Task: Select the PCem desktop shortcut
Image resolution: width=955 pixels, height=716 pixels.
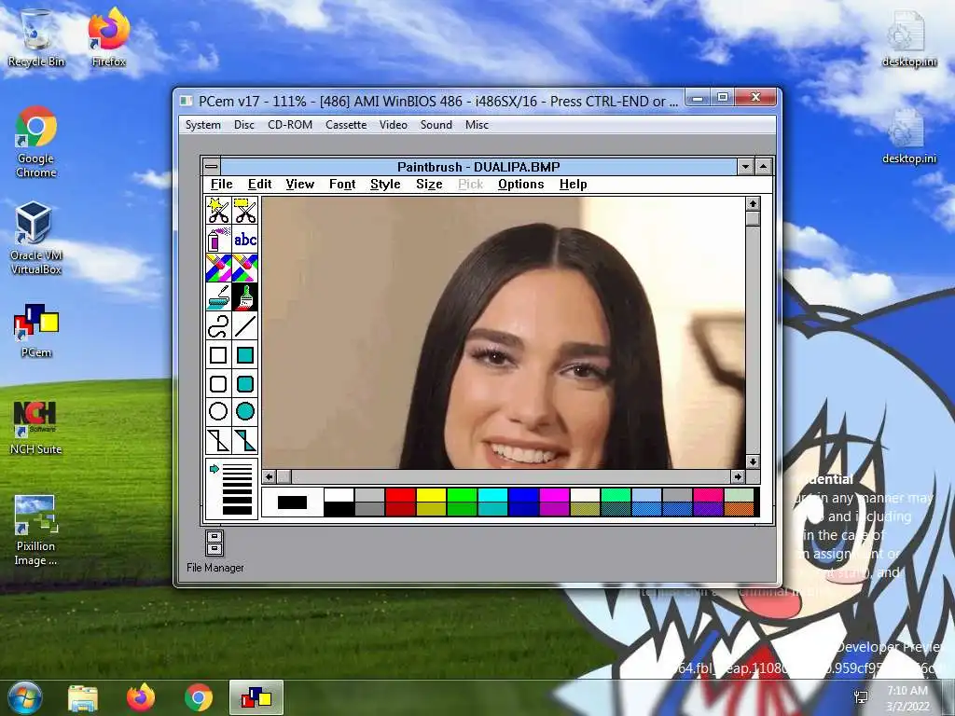Action: (x=36, y=331)
